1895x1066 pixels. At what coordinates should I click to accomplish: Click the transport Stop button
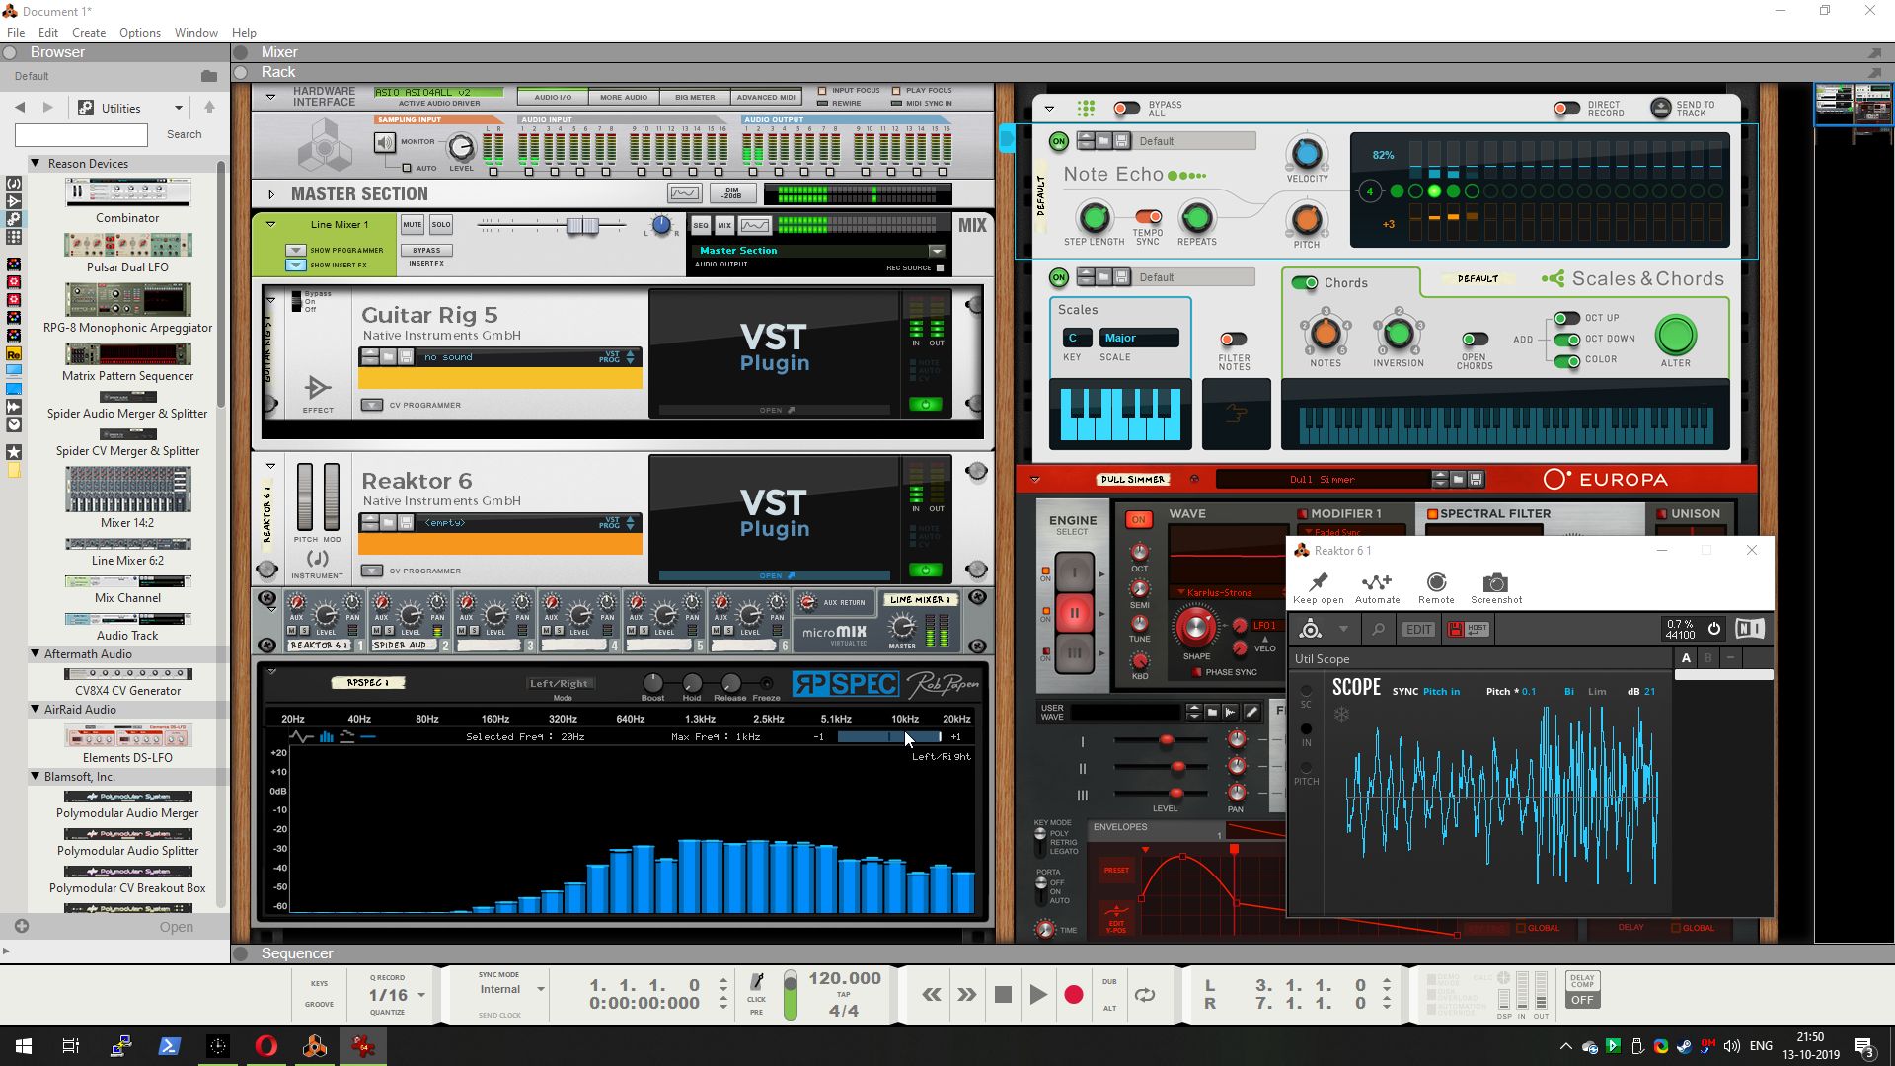[x=1003, y=995]
